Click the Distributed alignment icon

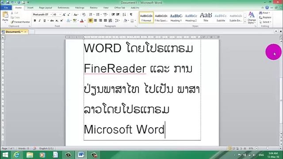click(x=110, y=21)
